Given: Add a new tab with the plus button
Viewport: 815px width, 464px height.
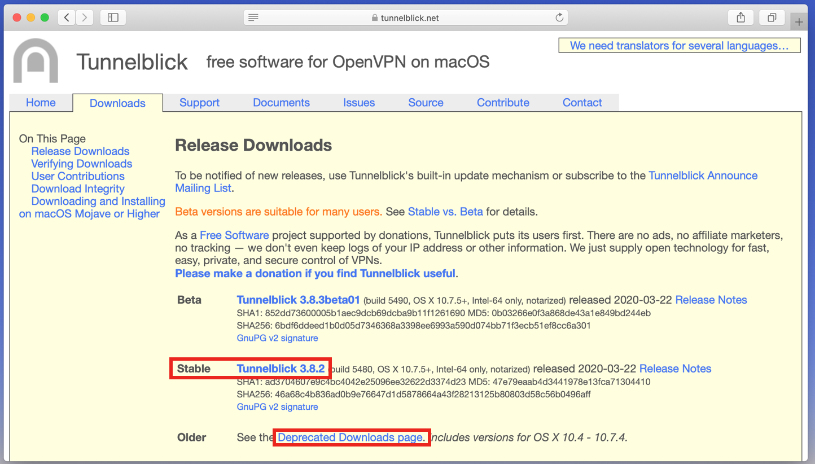Looking at the screenshot, I should [799, 22].
